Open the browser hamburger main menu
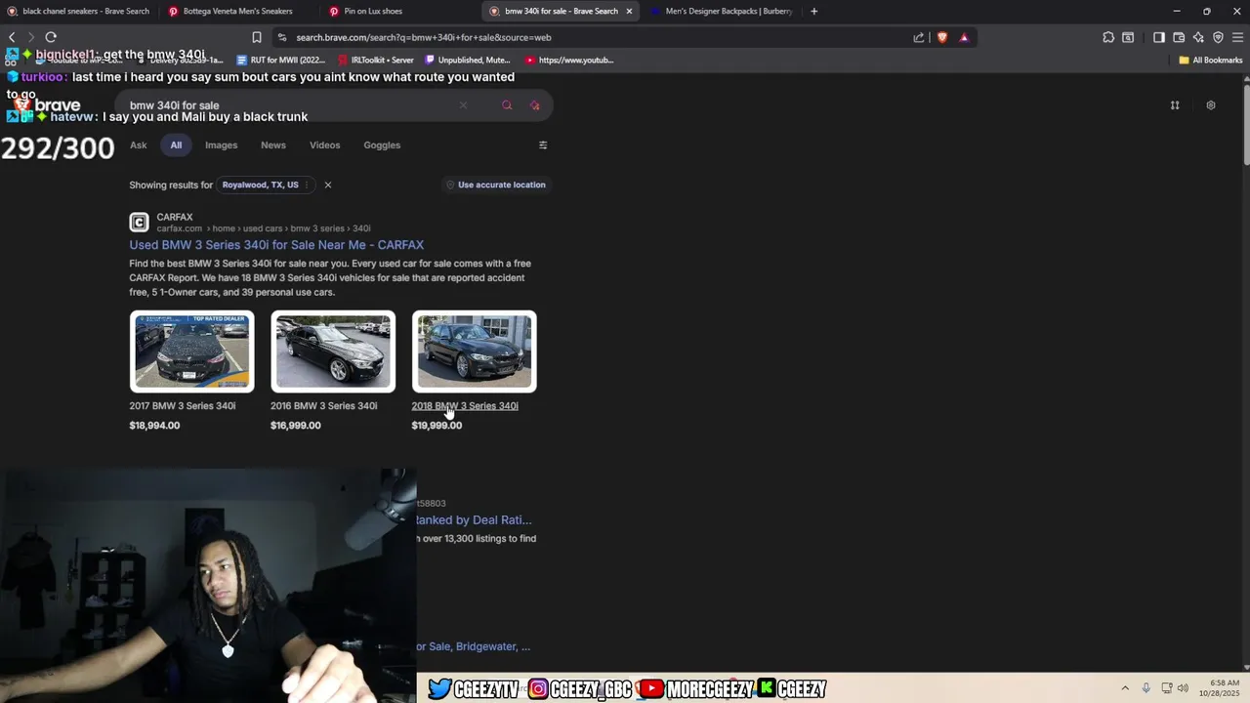The height and width of the screenshot is (703, 1250). pyautogui.click(x=1237, y=37)
